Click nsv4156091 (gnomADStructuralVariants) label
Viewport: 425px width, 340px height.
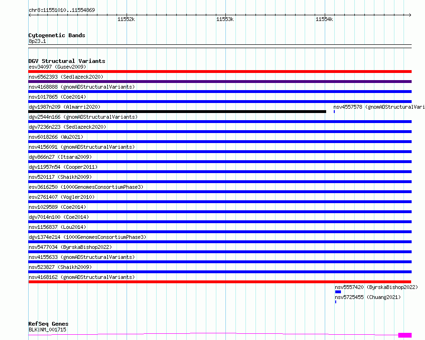pos(82,147)
